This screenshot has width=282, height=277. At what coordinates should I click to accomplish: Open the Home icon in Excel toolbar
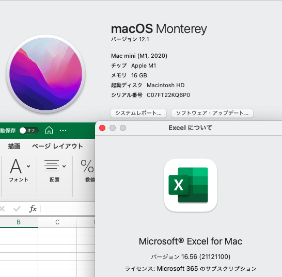49,131
